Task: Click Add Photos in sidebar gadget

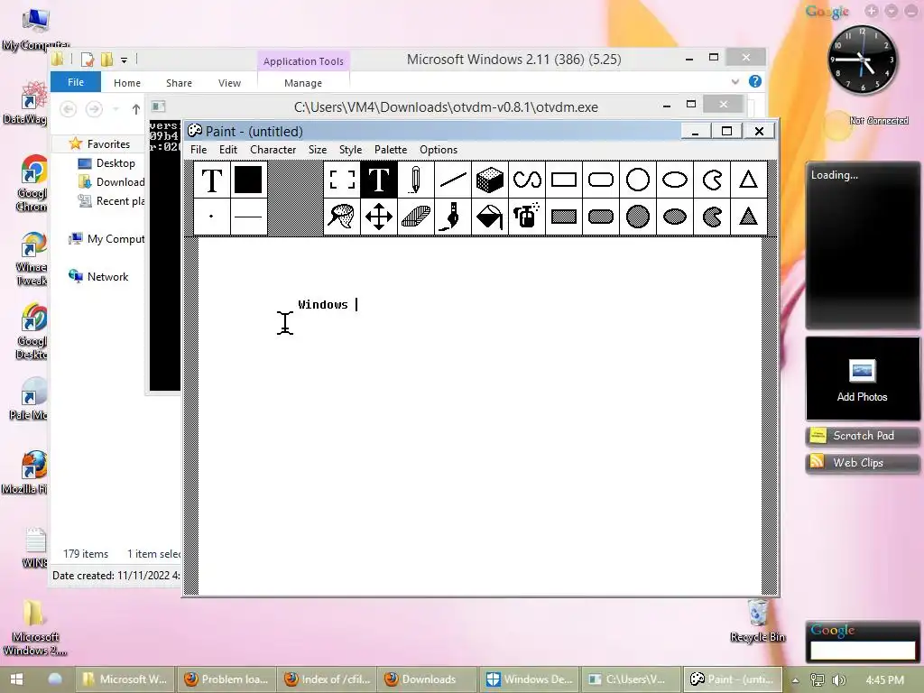Action: (862, 379)
